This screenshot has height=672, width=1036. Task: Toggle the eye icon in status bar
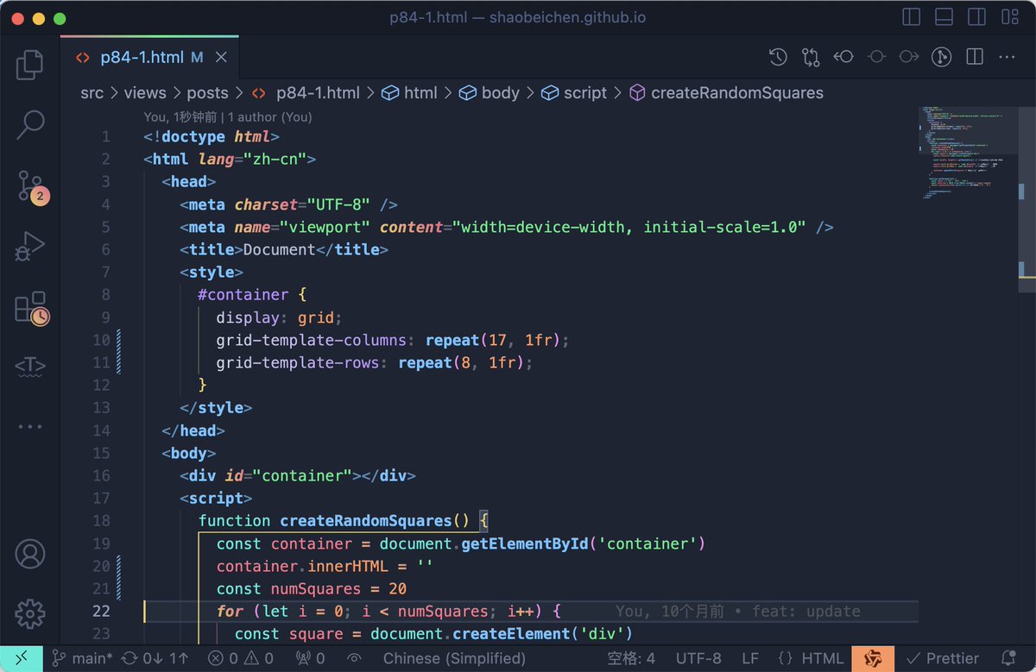coord(355,658)
